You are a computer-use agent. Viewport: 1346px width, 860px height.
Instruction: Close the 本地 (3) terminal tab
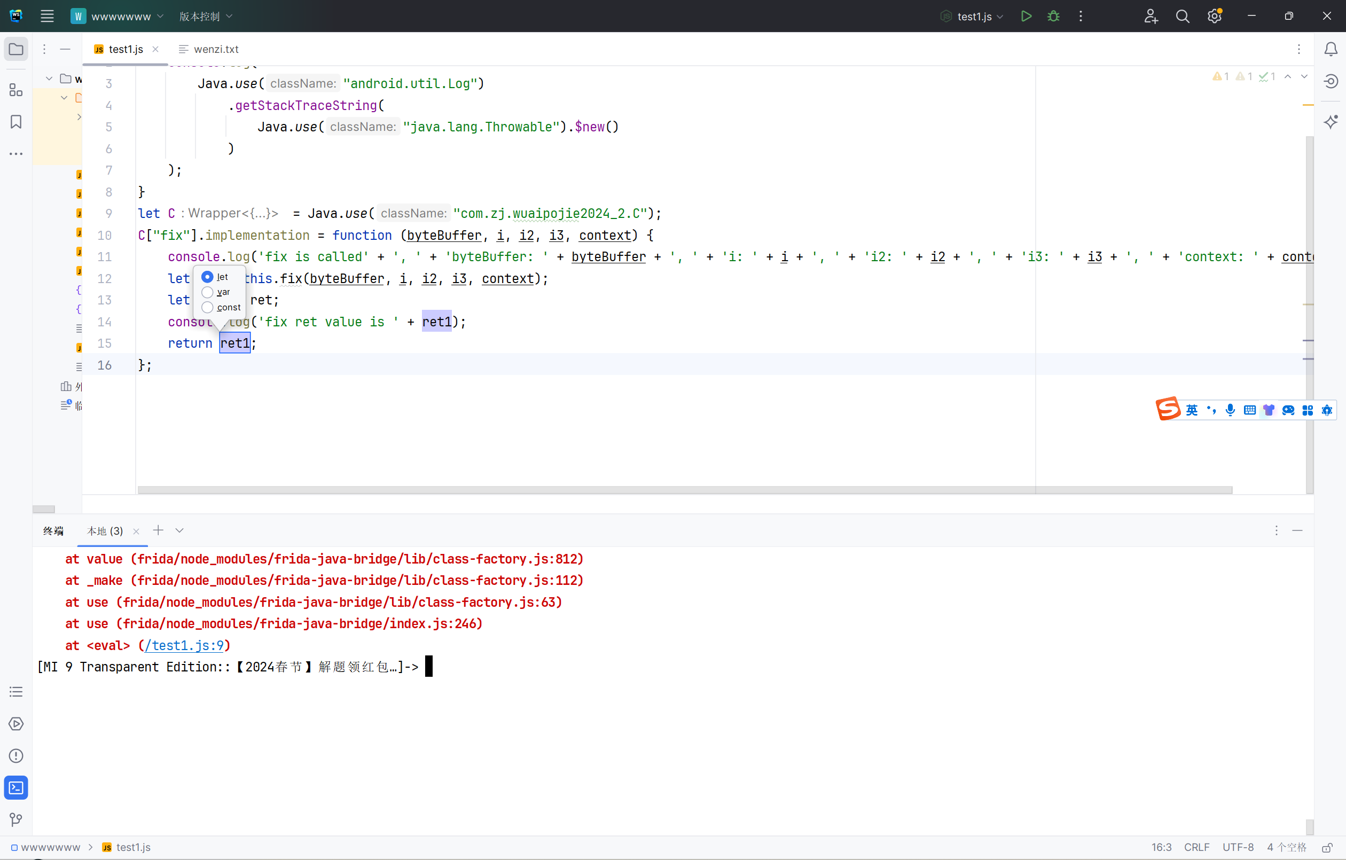(136, 531)
